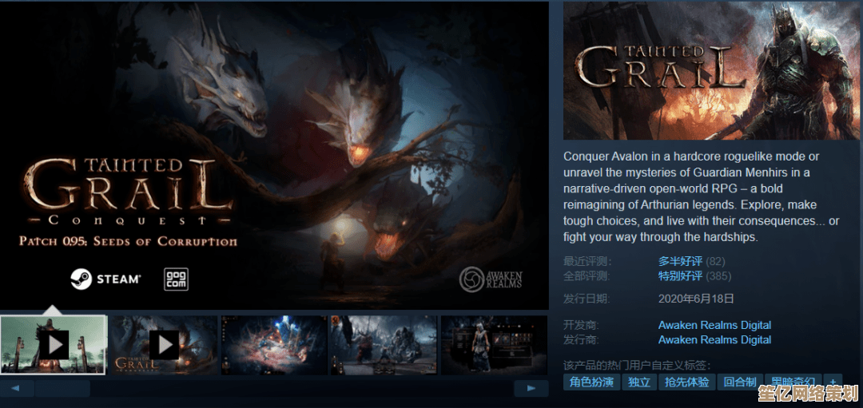The height and width of the screenshot is (408, 863).
Task: Open the 角色扮演 tag
Action: pyautogui.click(x=591, y=382)
